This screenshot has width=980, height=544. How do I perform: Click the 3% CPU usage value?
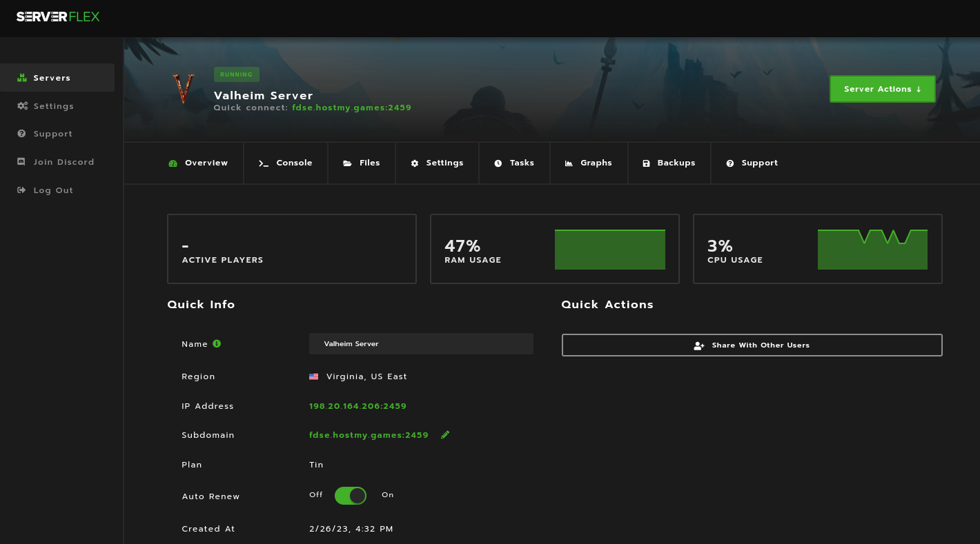[720, 246]
